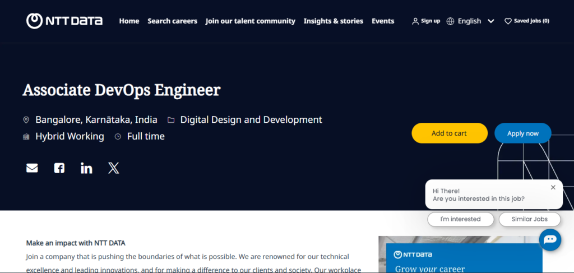Close the chatbot greeting popup
This screenshot has width=574, height=273.
[x=553, y=187]
